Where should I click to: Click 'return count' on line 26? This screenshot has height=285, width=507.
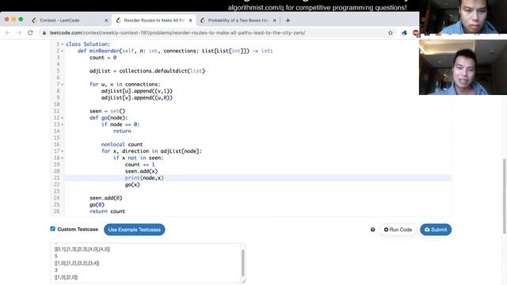click(107, 211)
